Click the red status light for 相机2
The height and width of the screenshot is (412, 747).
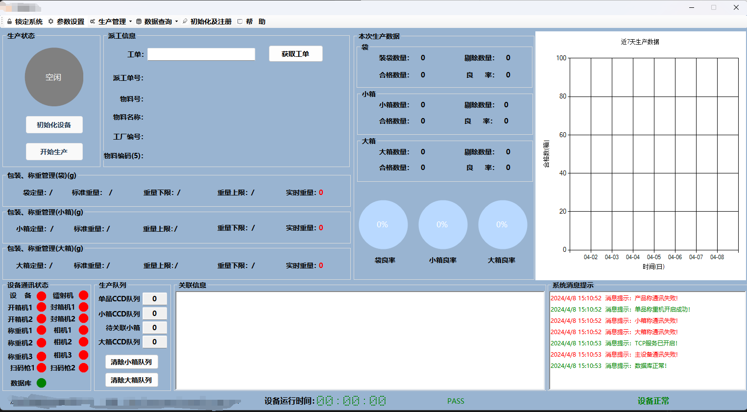[84, 342]
